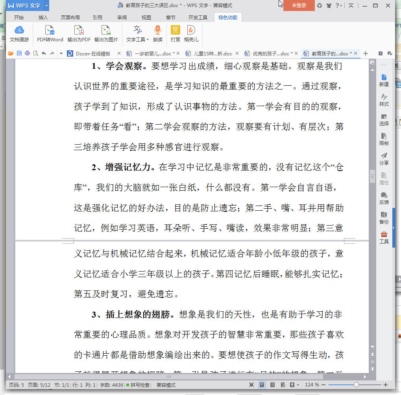Open the WPS 文字 application menu arrow

coord(46,6)
